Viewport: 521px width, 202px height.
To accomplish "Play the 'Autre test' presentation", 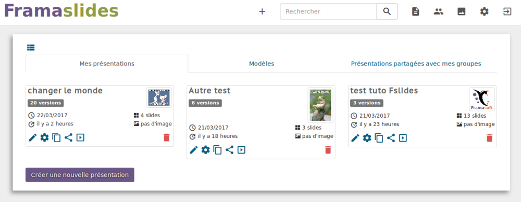I will coord(241,150).
